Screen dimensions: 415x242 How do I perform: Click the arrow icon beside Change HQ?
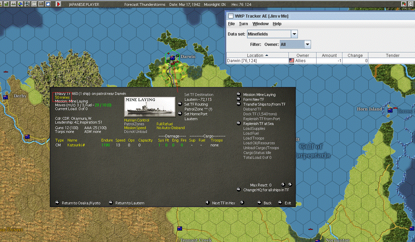pos(239,190)
